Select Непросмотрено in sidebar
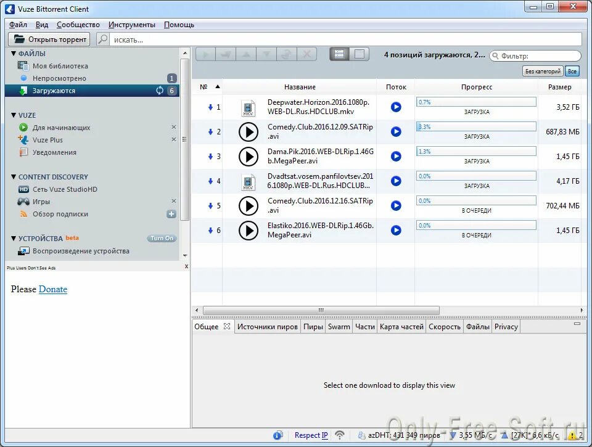 click(92, 78)
